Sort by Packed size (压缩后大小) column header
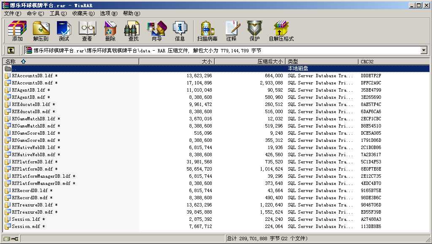The width and height of the screenshot is (432, 244). click(250, 62)
